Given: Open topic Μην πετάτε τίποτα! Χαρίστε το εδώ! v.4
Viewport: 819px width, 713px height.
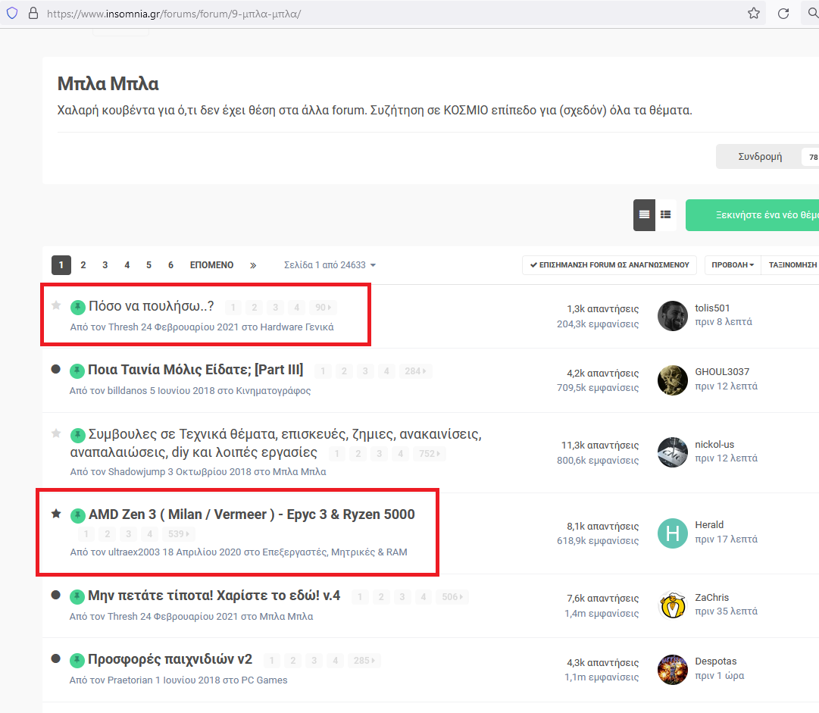Looking at the screenshot, I should point(214,596).
